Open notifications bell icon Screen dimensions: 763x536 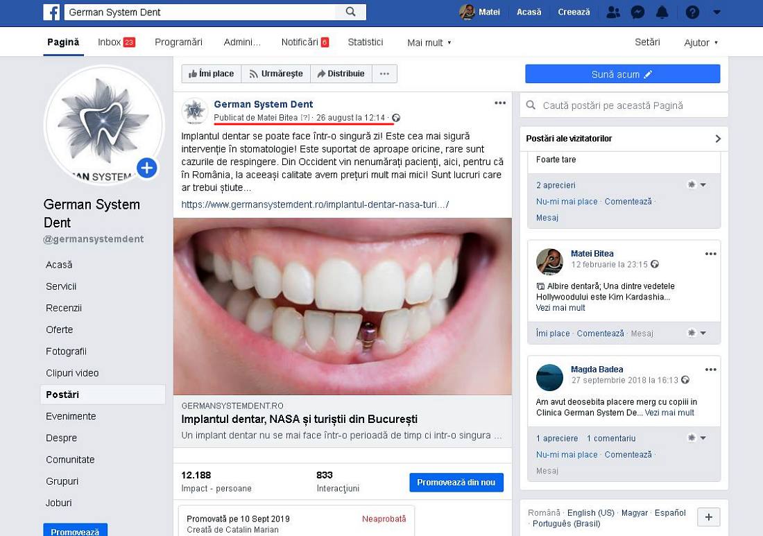point(662,12)
